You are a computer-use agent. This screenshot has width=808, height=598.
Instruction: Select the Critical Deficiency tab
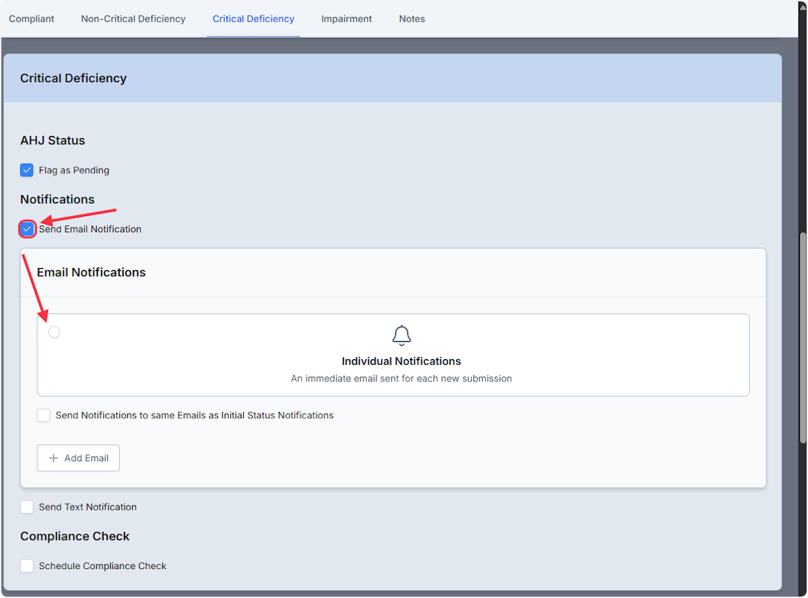pyautogui.click(x=253, y=19)
